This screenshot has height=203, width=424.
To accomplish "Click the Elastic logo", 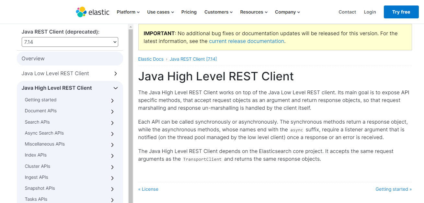I will tap(93, 12).
